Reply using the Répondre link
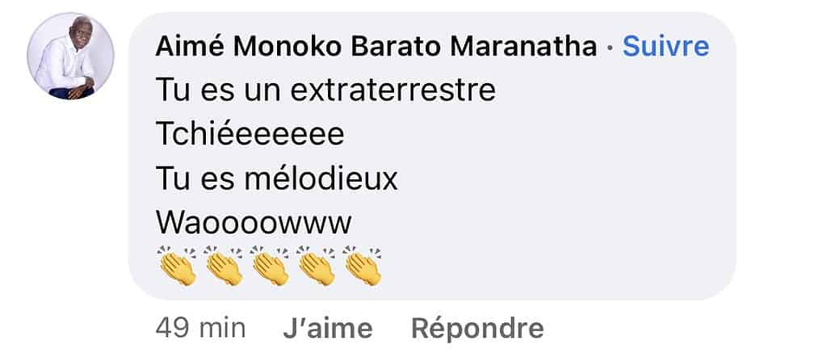 (477, 329)
